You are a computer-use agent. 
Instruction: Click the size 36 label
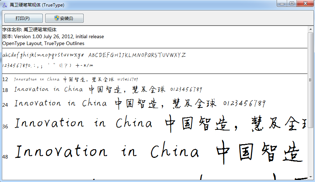click(x=5, y=126)
